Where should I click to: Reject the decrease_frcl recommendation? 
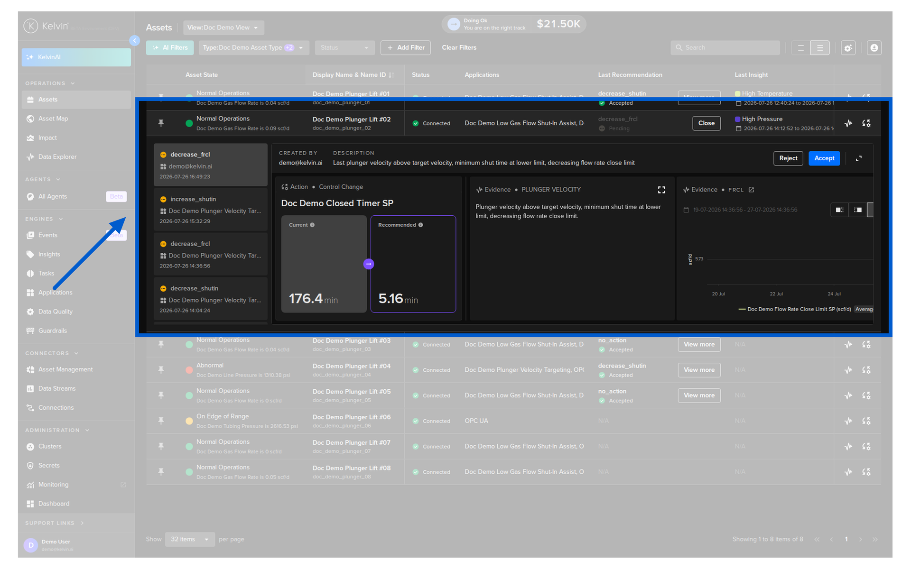[x=788, y=158]
